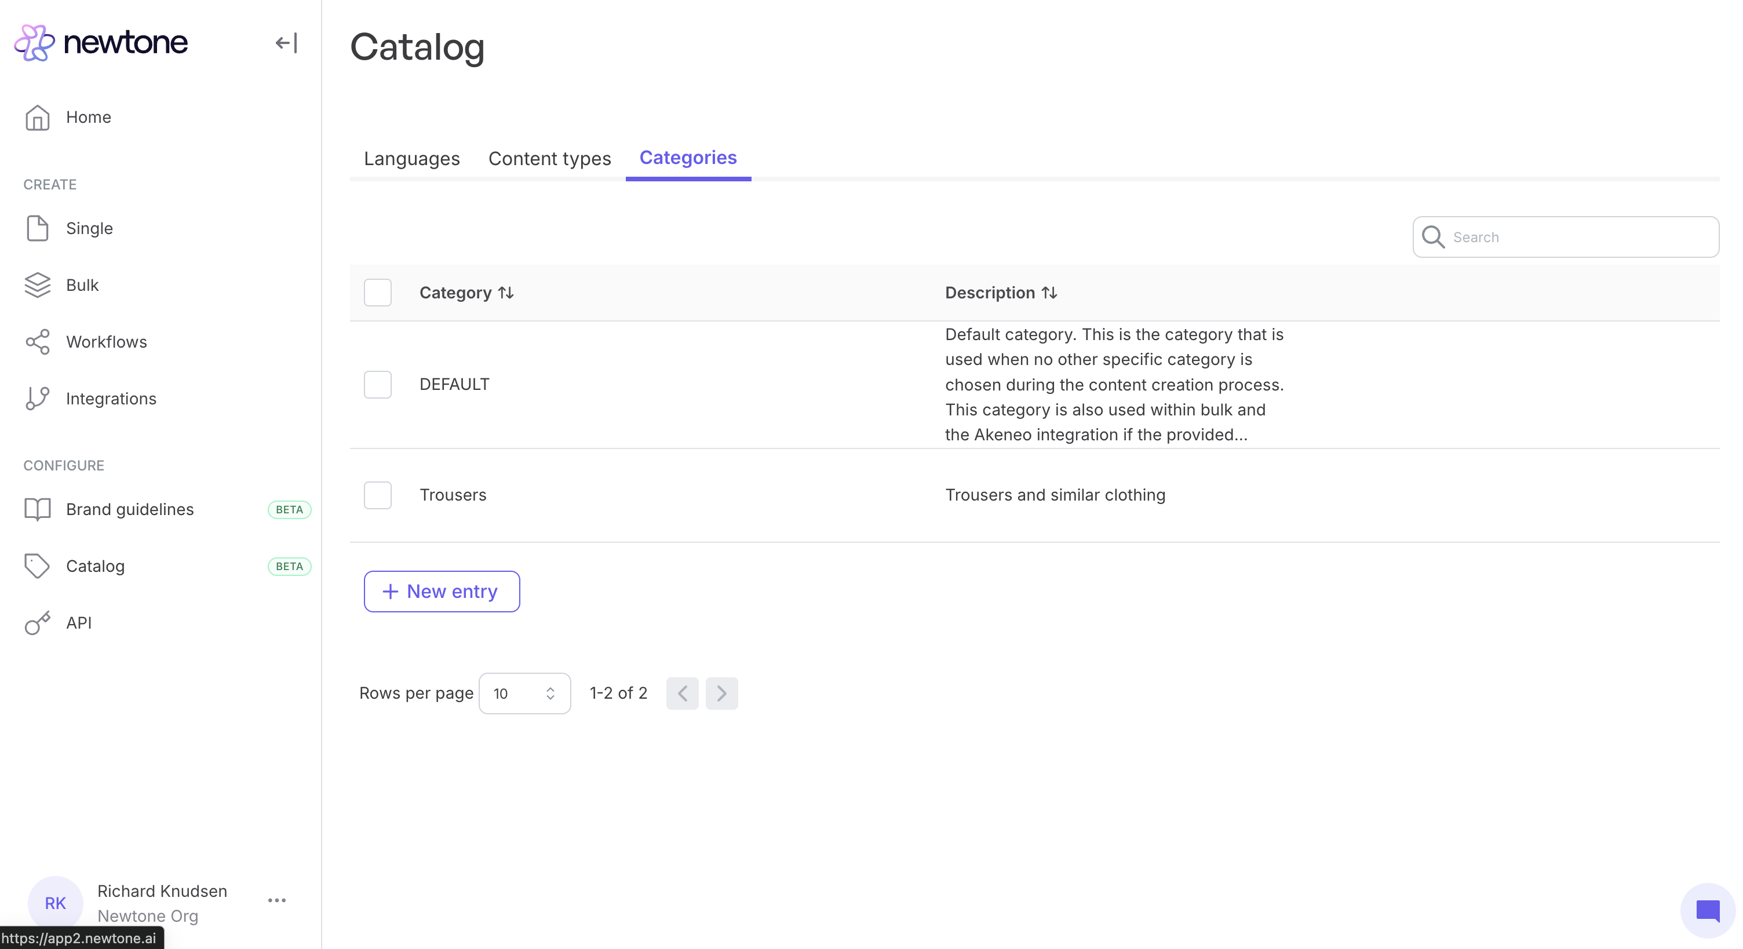Image resolution: width=1743 pixels, height=949 pixels.
Task: Open API key icon
Action: (37, 623)
